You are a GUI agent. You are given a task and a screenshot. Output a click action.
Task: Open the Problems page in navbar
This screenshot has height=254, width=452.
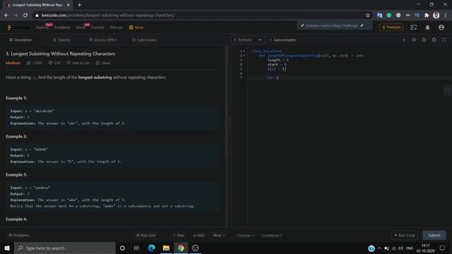click(x=62, y=28)
